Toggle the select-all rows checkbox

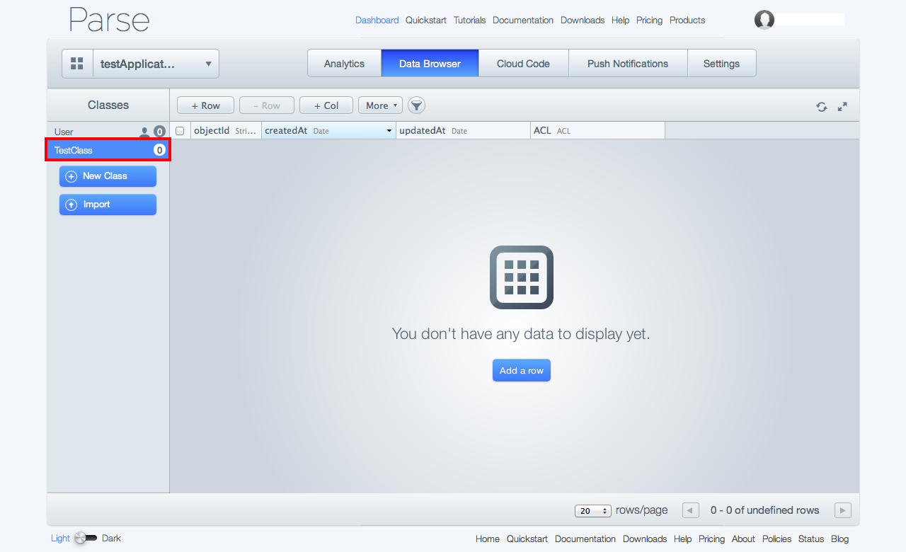click(x=180, y=131)
